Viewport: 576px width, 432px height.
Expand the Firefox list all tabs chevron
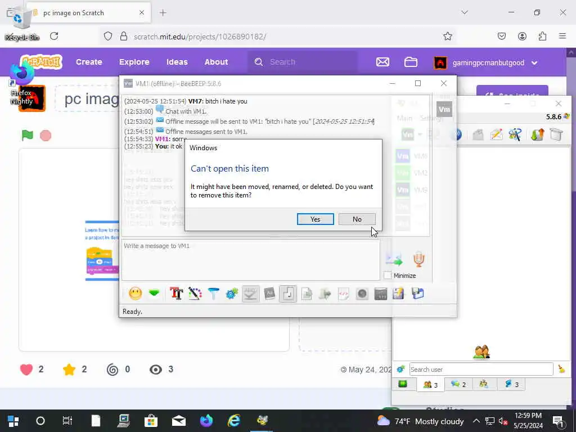(465, 12)
